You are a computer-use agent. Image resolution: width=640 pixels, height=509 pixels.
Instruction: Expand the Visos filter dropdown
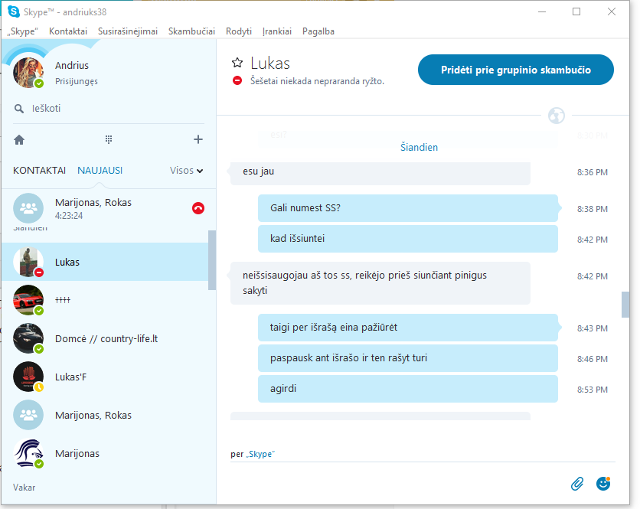[187, 171]
